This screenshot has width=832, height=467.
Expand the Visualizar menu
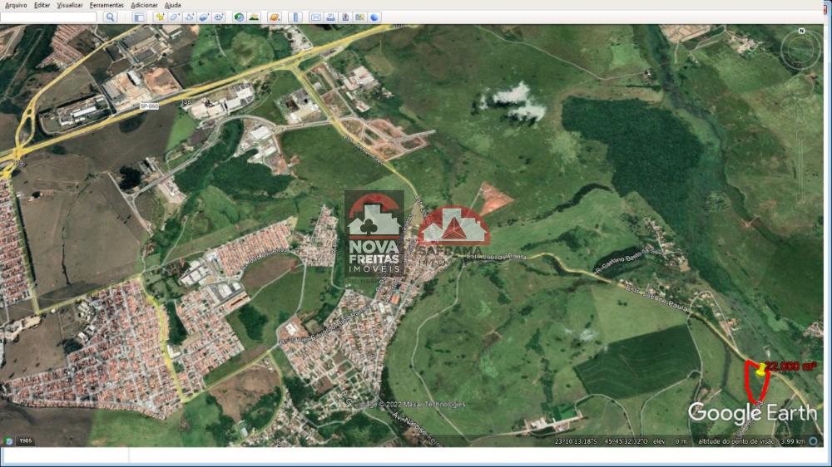coord(70,5)
